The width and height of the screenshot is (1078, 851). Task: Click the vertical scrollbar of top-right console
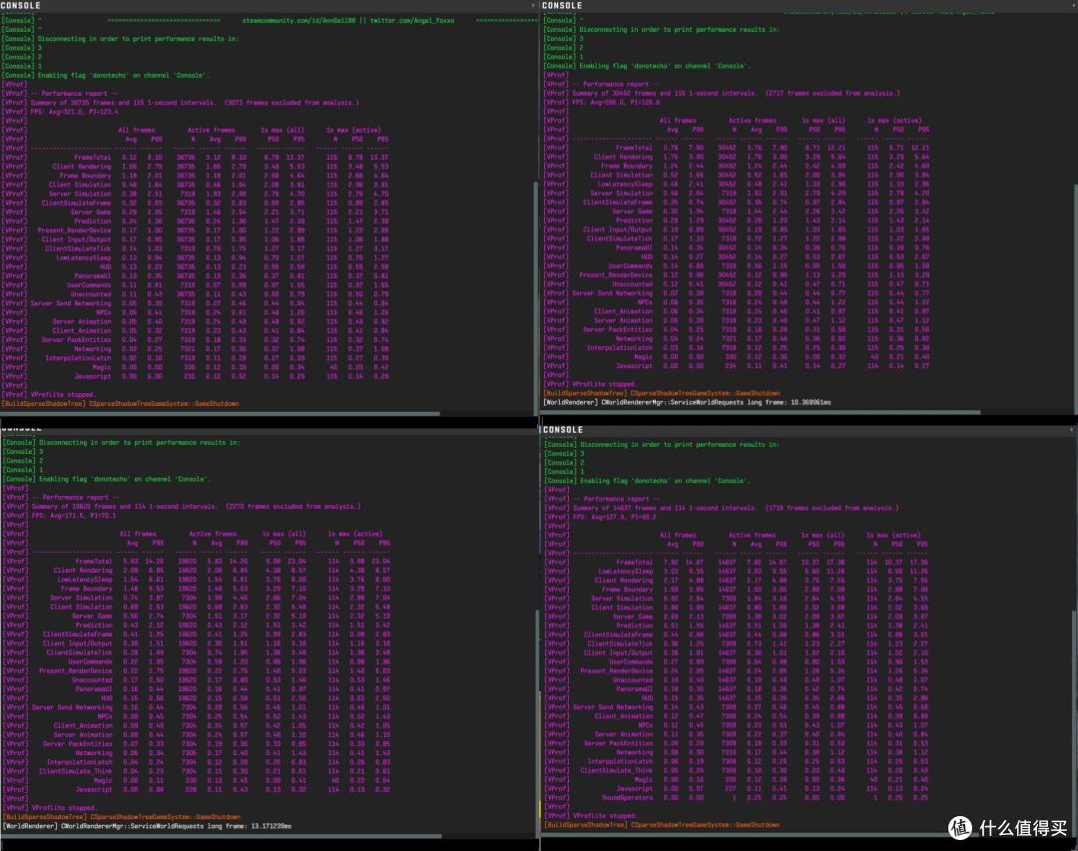point(1075,295)
